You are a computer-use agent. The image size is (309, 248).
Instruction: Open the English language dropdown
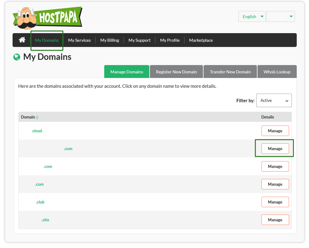tap(252, 16)
